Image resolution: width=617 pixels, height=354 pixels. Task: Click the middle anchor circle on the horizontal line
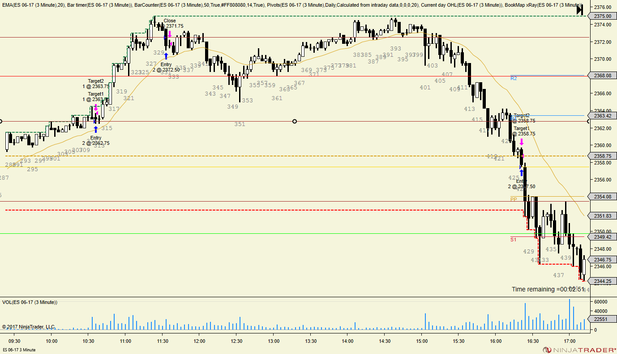click(294, 122)
